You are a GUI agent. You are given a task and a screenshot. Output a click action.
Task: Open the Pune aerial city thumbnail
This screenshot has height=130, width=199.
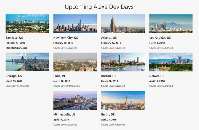75,62
